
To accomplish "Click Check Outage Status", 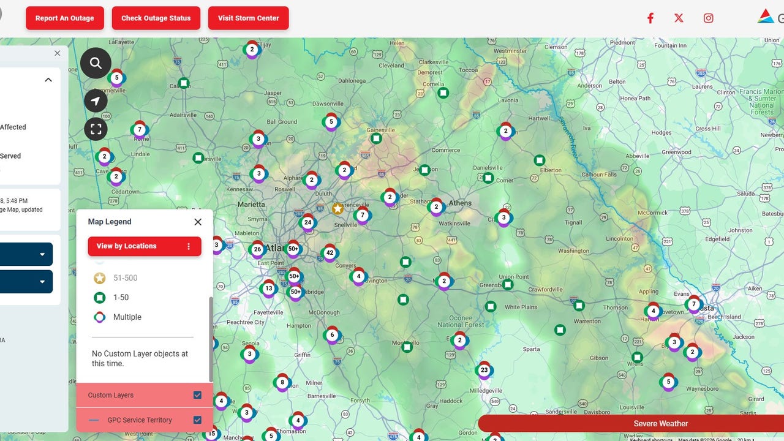I will 156,18.
